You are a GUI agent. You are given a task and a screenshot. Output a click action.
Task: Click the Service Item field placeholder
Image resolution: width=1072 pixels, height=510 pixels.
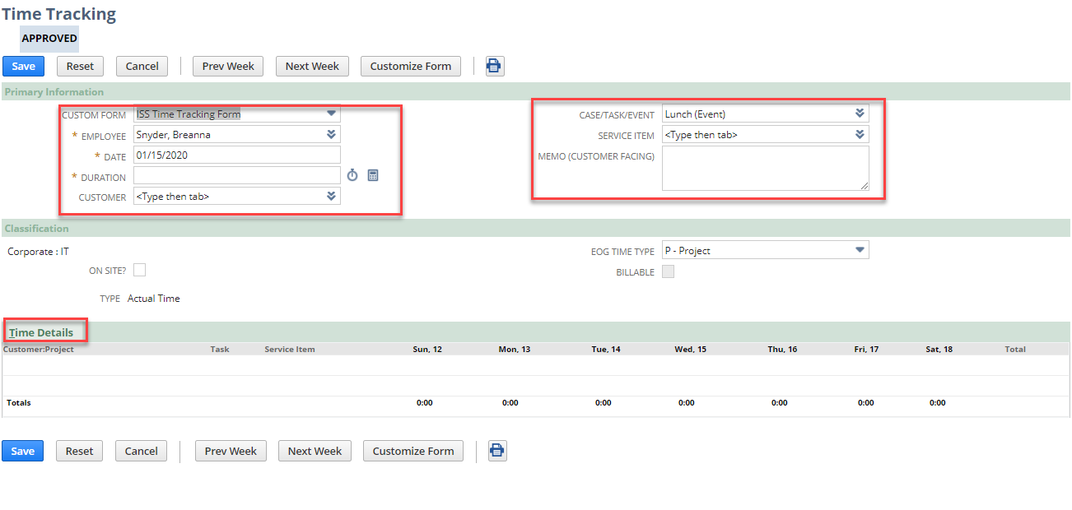click(701, 135)
